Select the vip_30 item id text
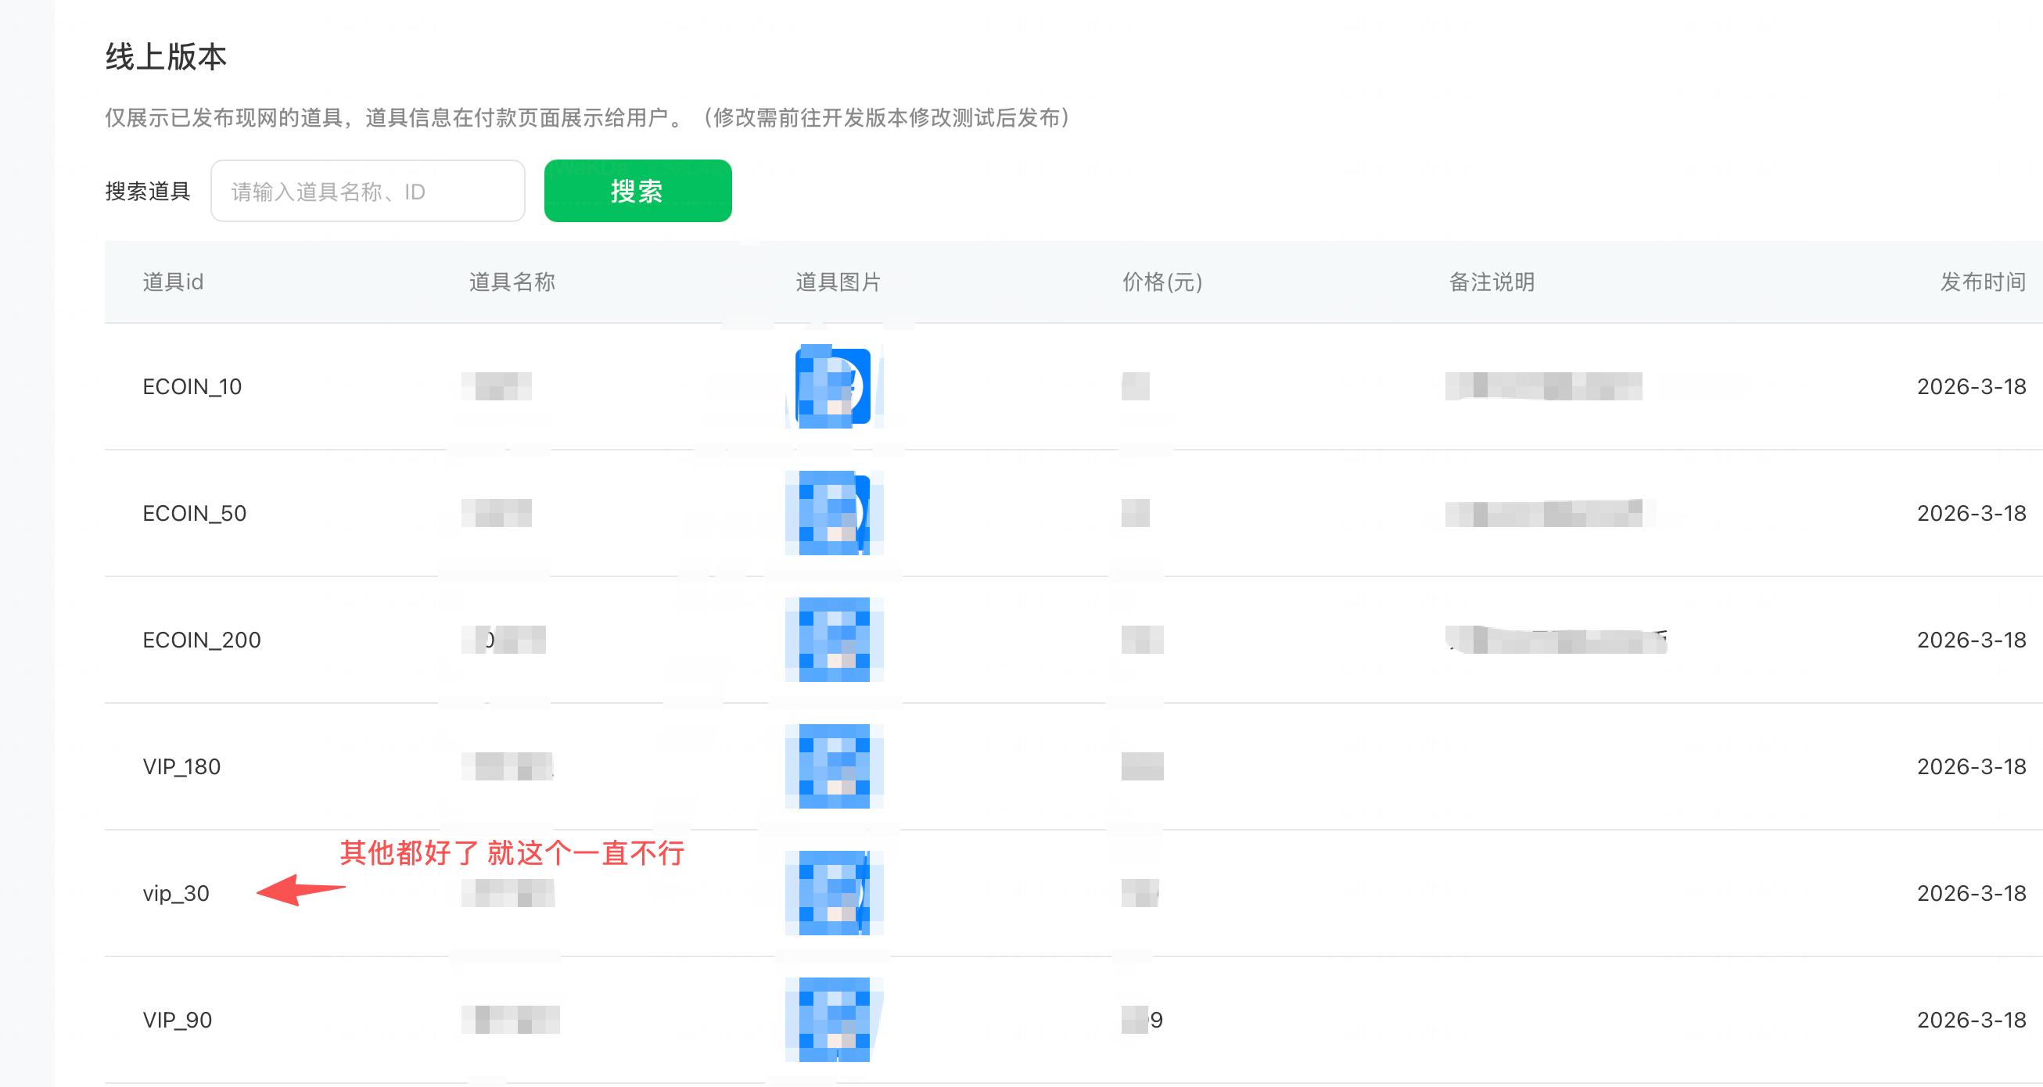This screenshot has width=2043, height=1087. coord(176,894)
